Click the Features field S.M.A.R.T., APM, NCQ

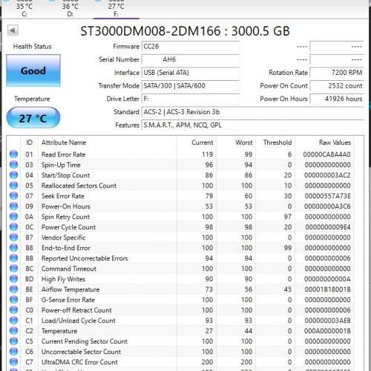click(253, 125)
